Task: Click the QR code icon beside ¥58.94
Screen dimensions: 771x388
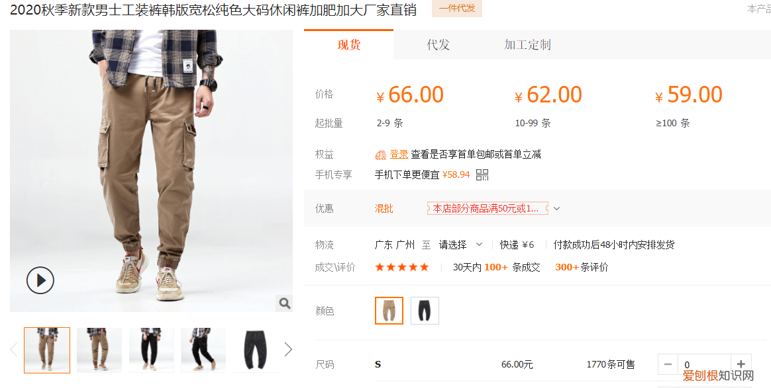Action: pyautogui.click(x=482, y=175)
